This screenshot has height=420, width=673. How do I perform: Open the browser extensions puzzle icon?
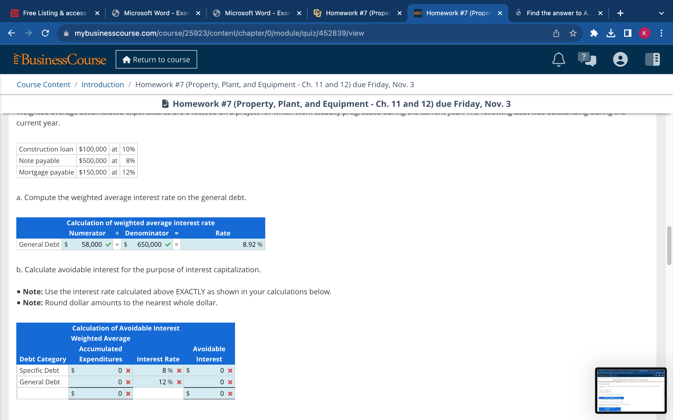[x=594, y=33]
